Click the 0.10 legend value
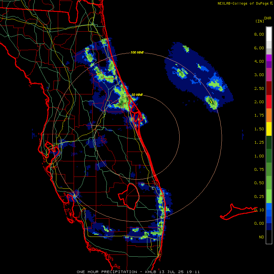 259,210
